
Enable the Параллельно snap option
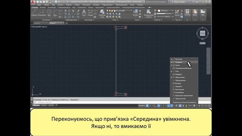(x=184, y=99)
